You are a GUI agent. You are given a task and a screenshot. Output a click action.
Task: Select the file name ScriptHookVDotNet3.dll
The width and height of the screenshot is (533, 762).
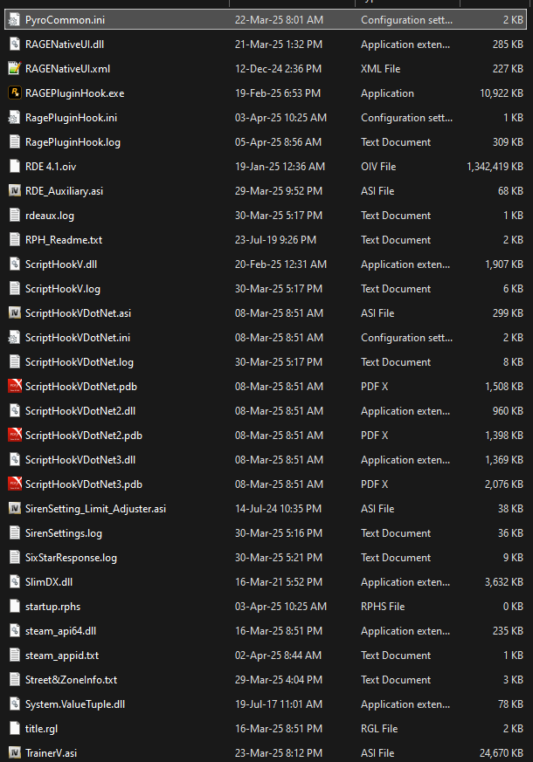click(x=80, y=460)
